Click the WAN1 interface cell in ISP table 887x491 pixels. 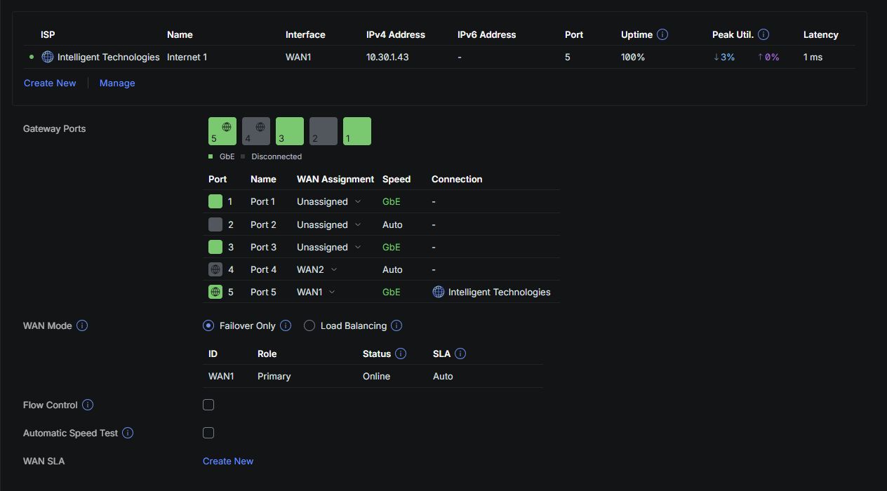(x=298, y=57)
